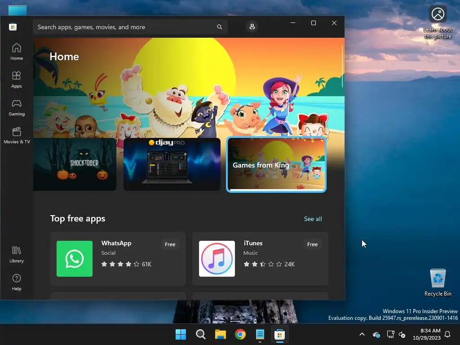
Task: Click the WhatsApp app title text
Action: coord(116,243)
